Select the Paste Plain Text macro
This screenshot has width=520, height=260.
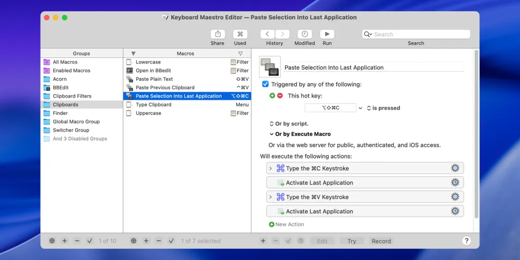[x=154, y=79]
